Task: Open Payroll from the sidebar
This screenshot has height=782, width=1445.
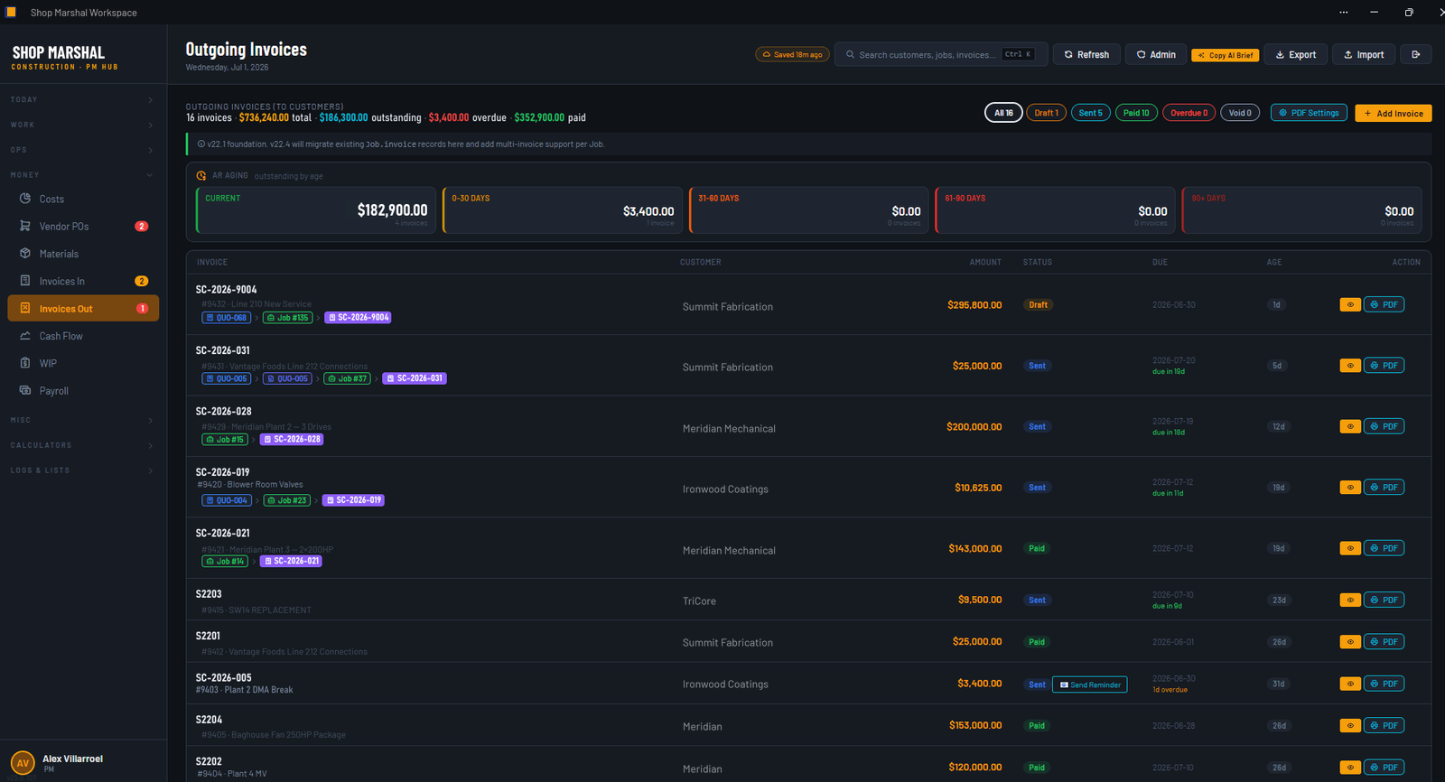Action: (x=83, y=391)
